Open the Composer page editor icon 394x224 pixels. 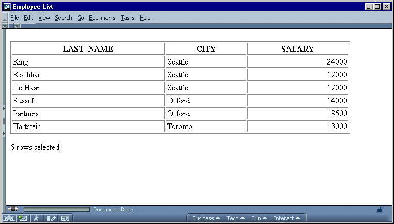click(x=51, y=218)
